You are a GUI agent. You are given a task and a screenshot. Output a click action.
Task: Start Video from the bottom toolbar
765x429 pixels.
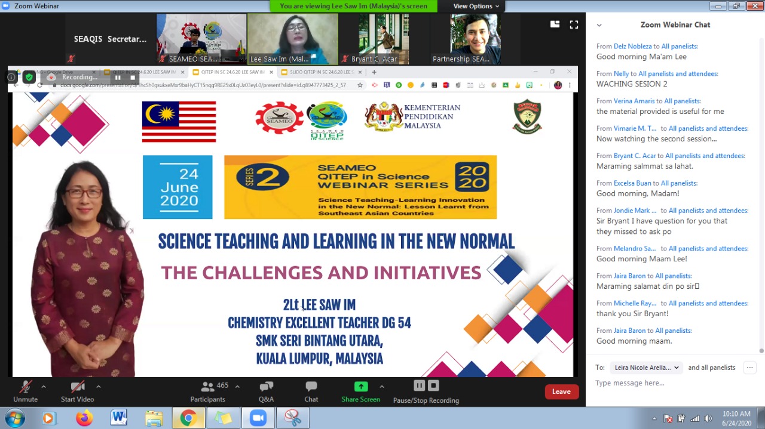77,391
